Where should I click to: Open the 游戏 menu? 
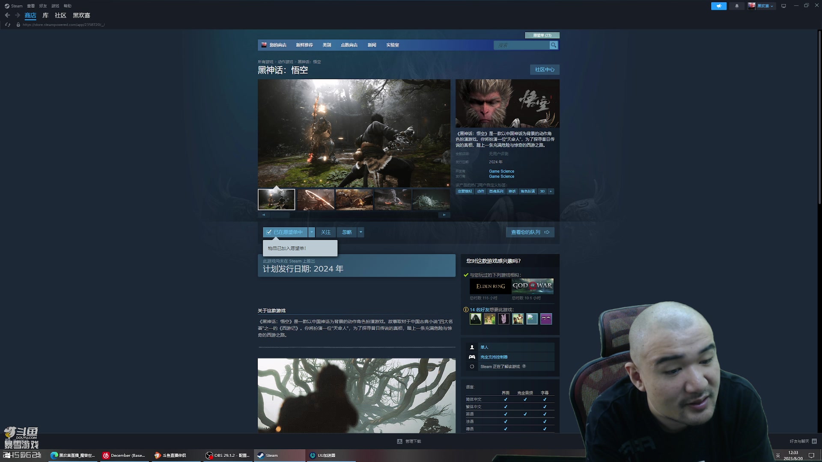55,6
